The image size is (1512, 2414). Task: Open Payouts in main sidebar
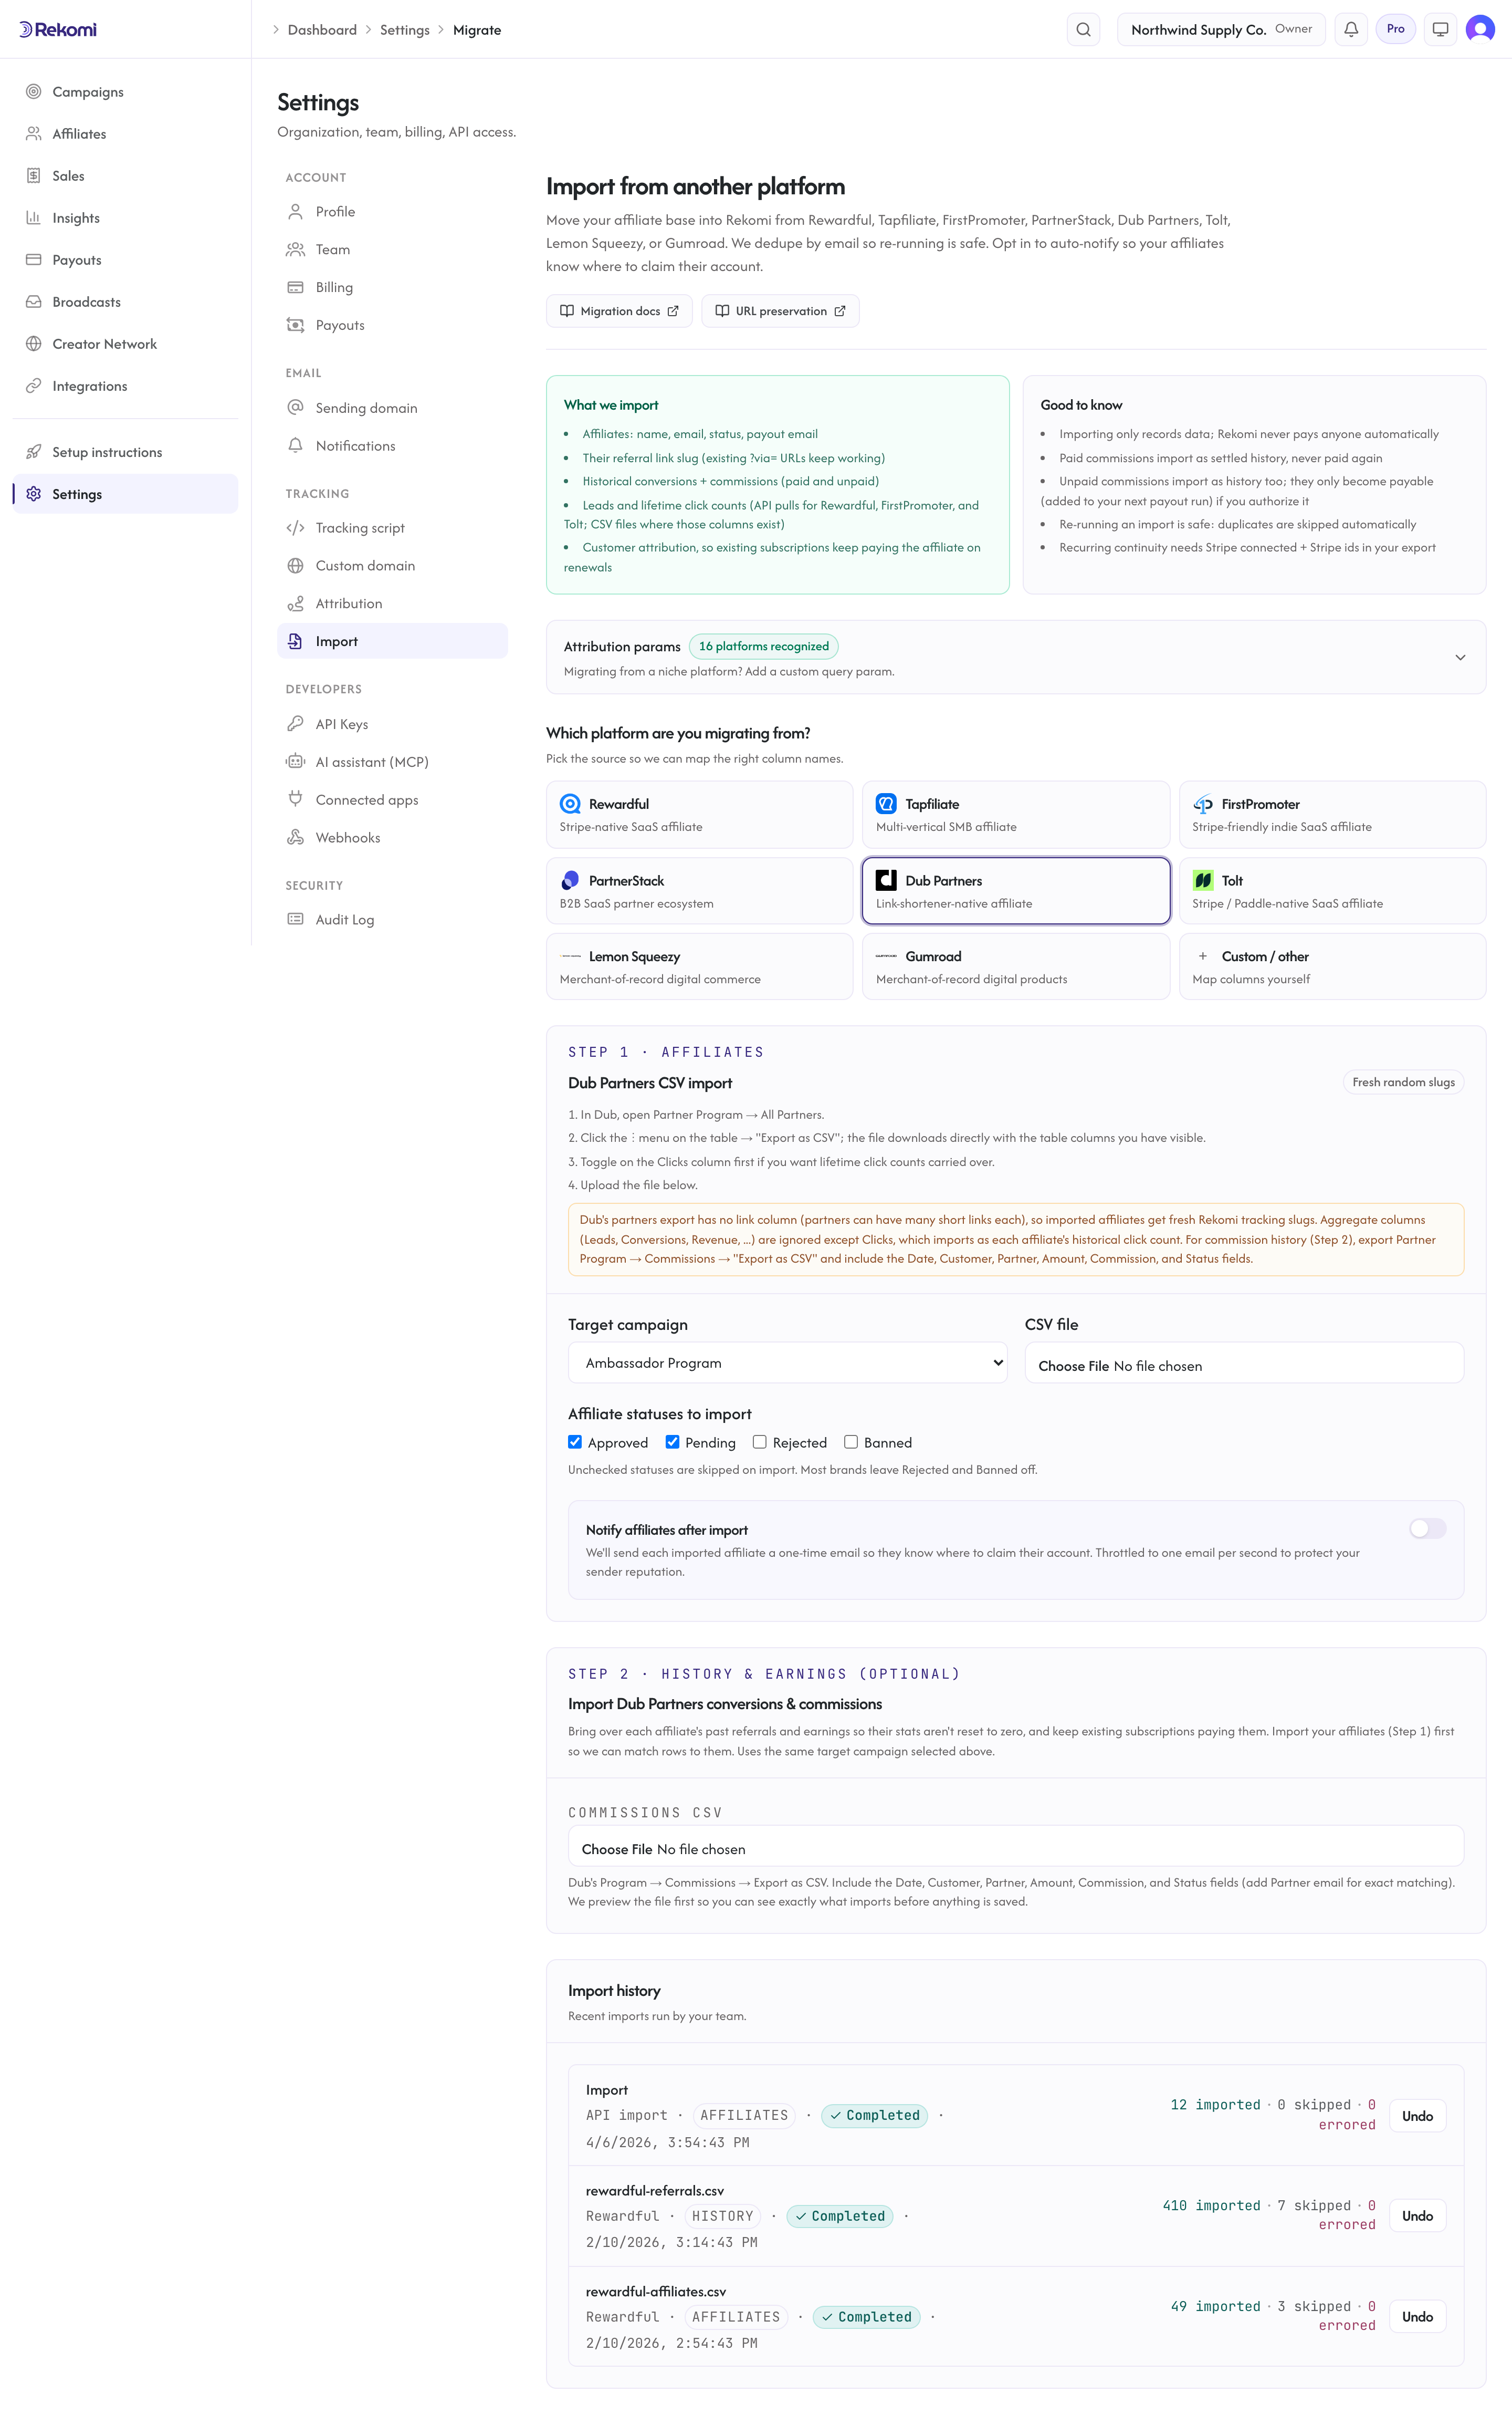click(125, 259)
